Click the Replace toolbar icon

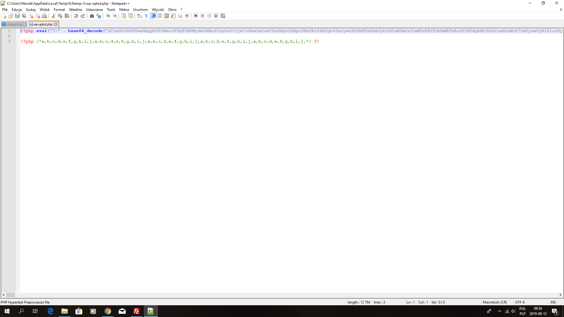click(99, 16)
